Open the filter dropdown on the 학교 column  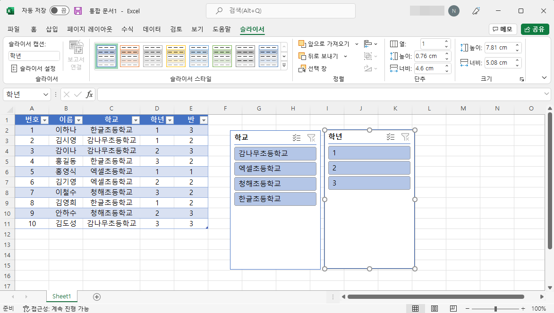[x=136, y=119]
